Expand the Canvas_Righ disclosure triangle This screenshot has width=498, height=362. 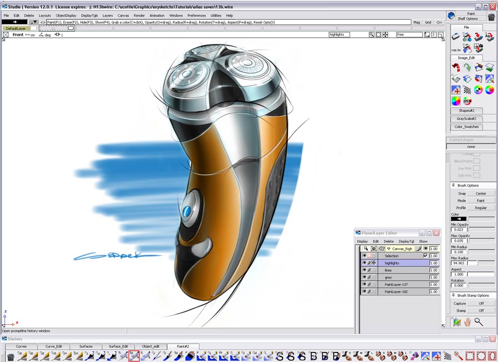point(388,249)
